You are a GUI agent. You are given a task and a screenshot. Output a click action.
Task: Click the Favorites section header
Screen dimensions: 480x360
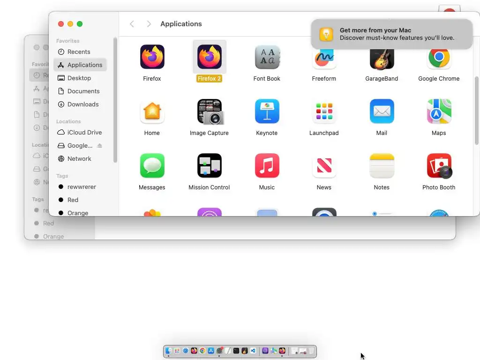67,41
